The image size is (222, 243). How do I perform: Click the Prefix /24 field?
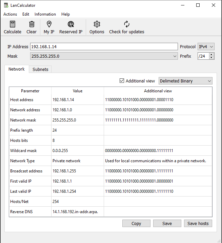click(x=203, y=56)
